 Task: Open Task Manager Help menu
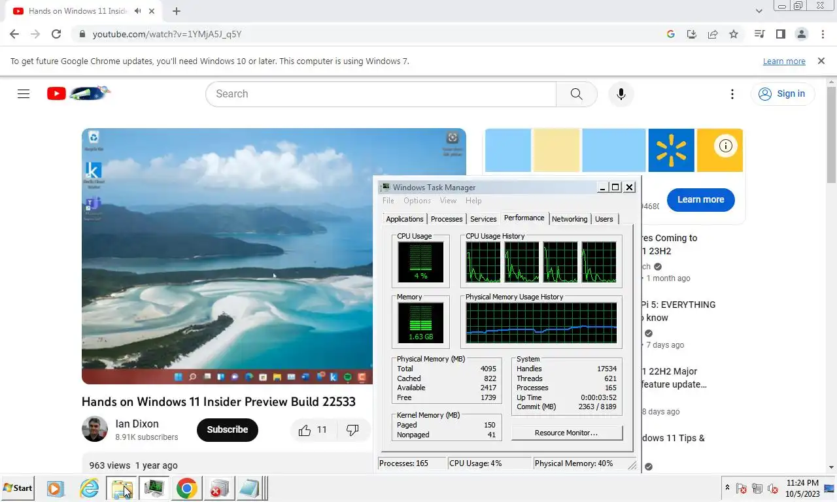[x=473, y=201]
